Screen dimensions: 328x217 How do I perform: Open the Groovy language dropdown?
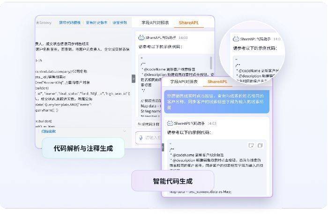[x=44, y=22]
